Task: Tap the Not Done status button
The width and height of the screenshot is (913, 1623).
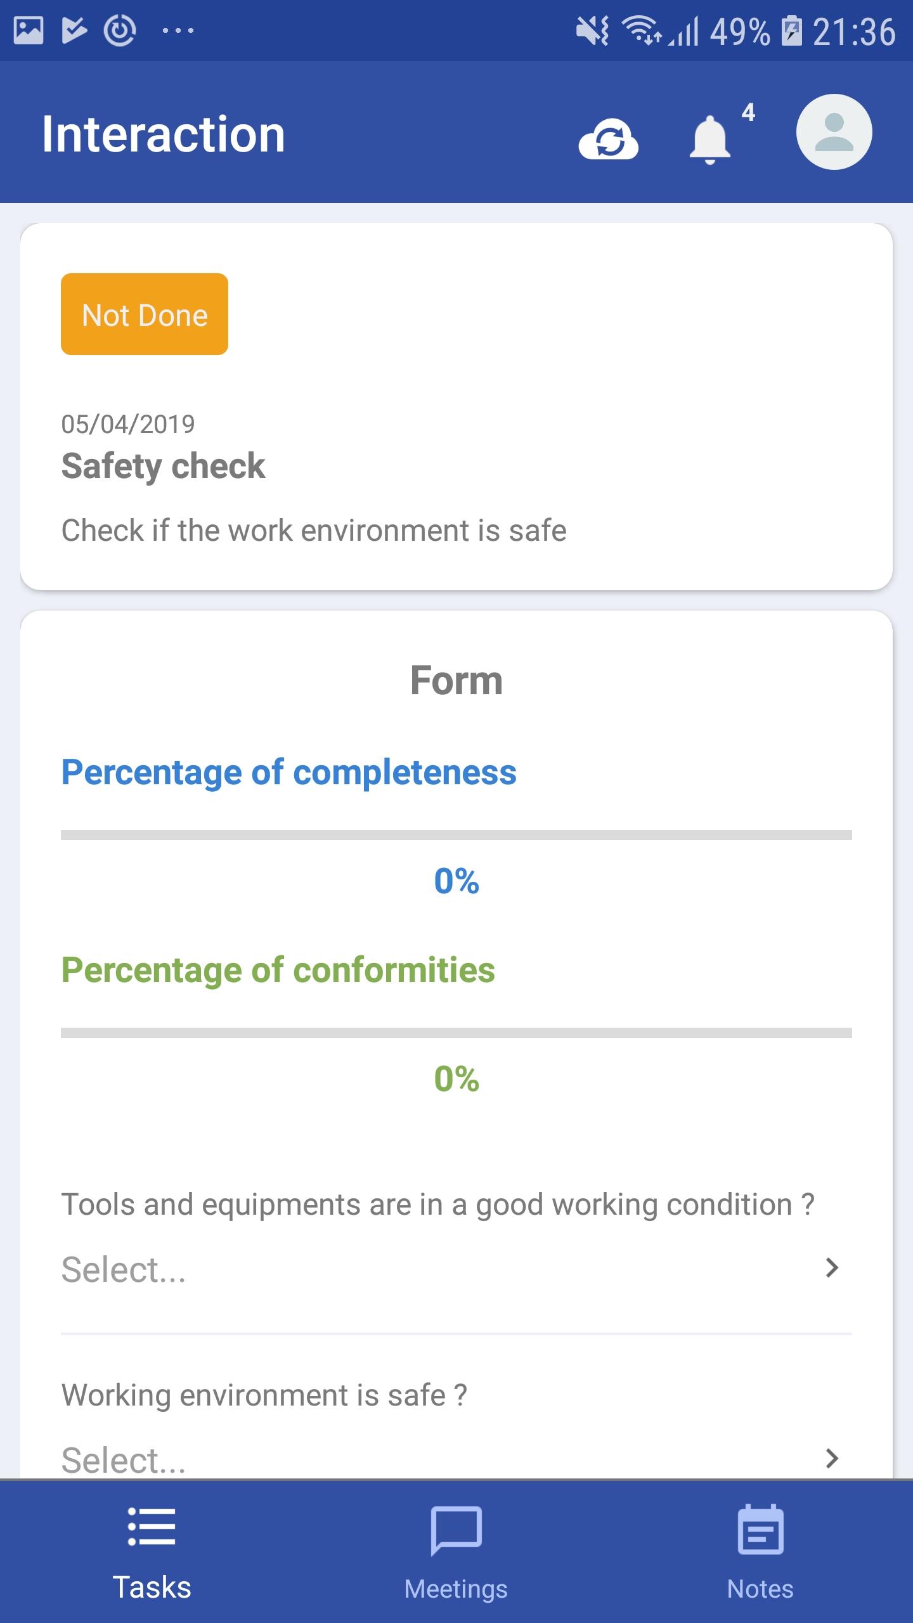Action: (145, 314)
